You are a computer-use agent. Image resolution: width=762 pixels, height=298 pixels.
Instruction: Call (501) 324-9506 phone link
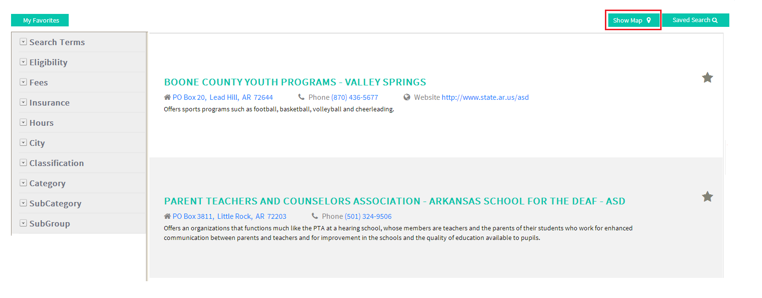368,216
